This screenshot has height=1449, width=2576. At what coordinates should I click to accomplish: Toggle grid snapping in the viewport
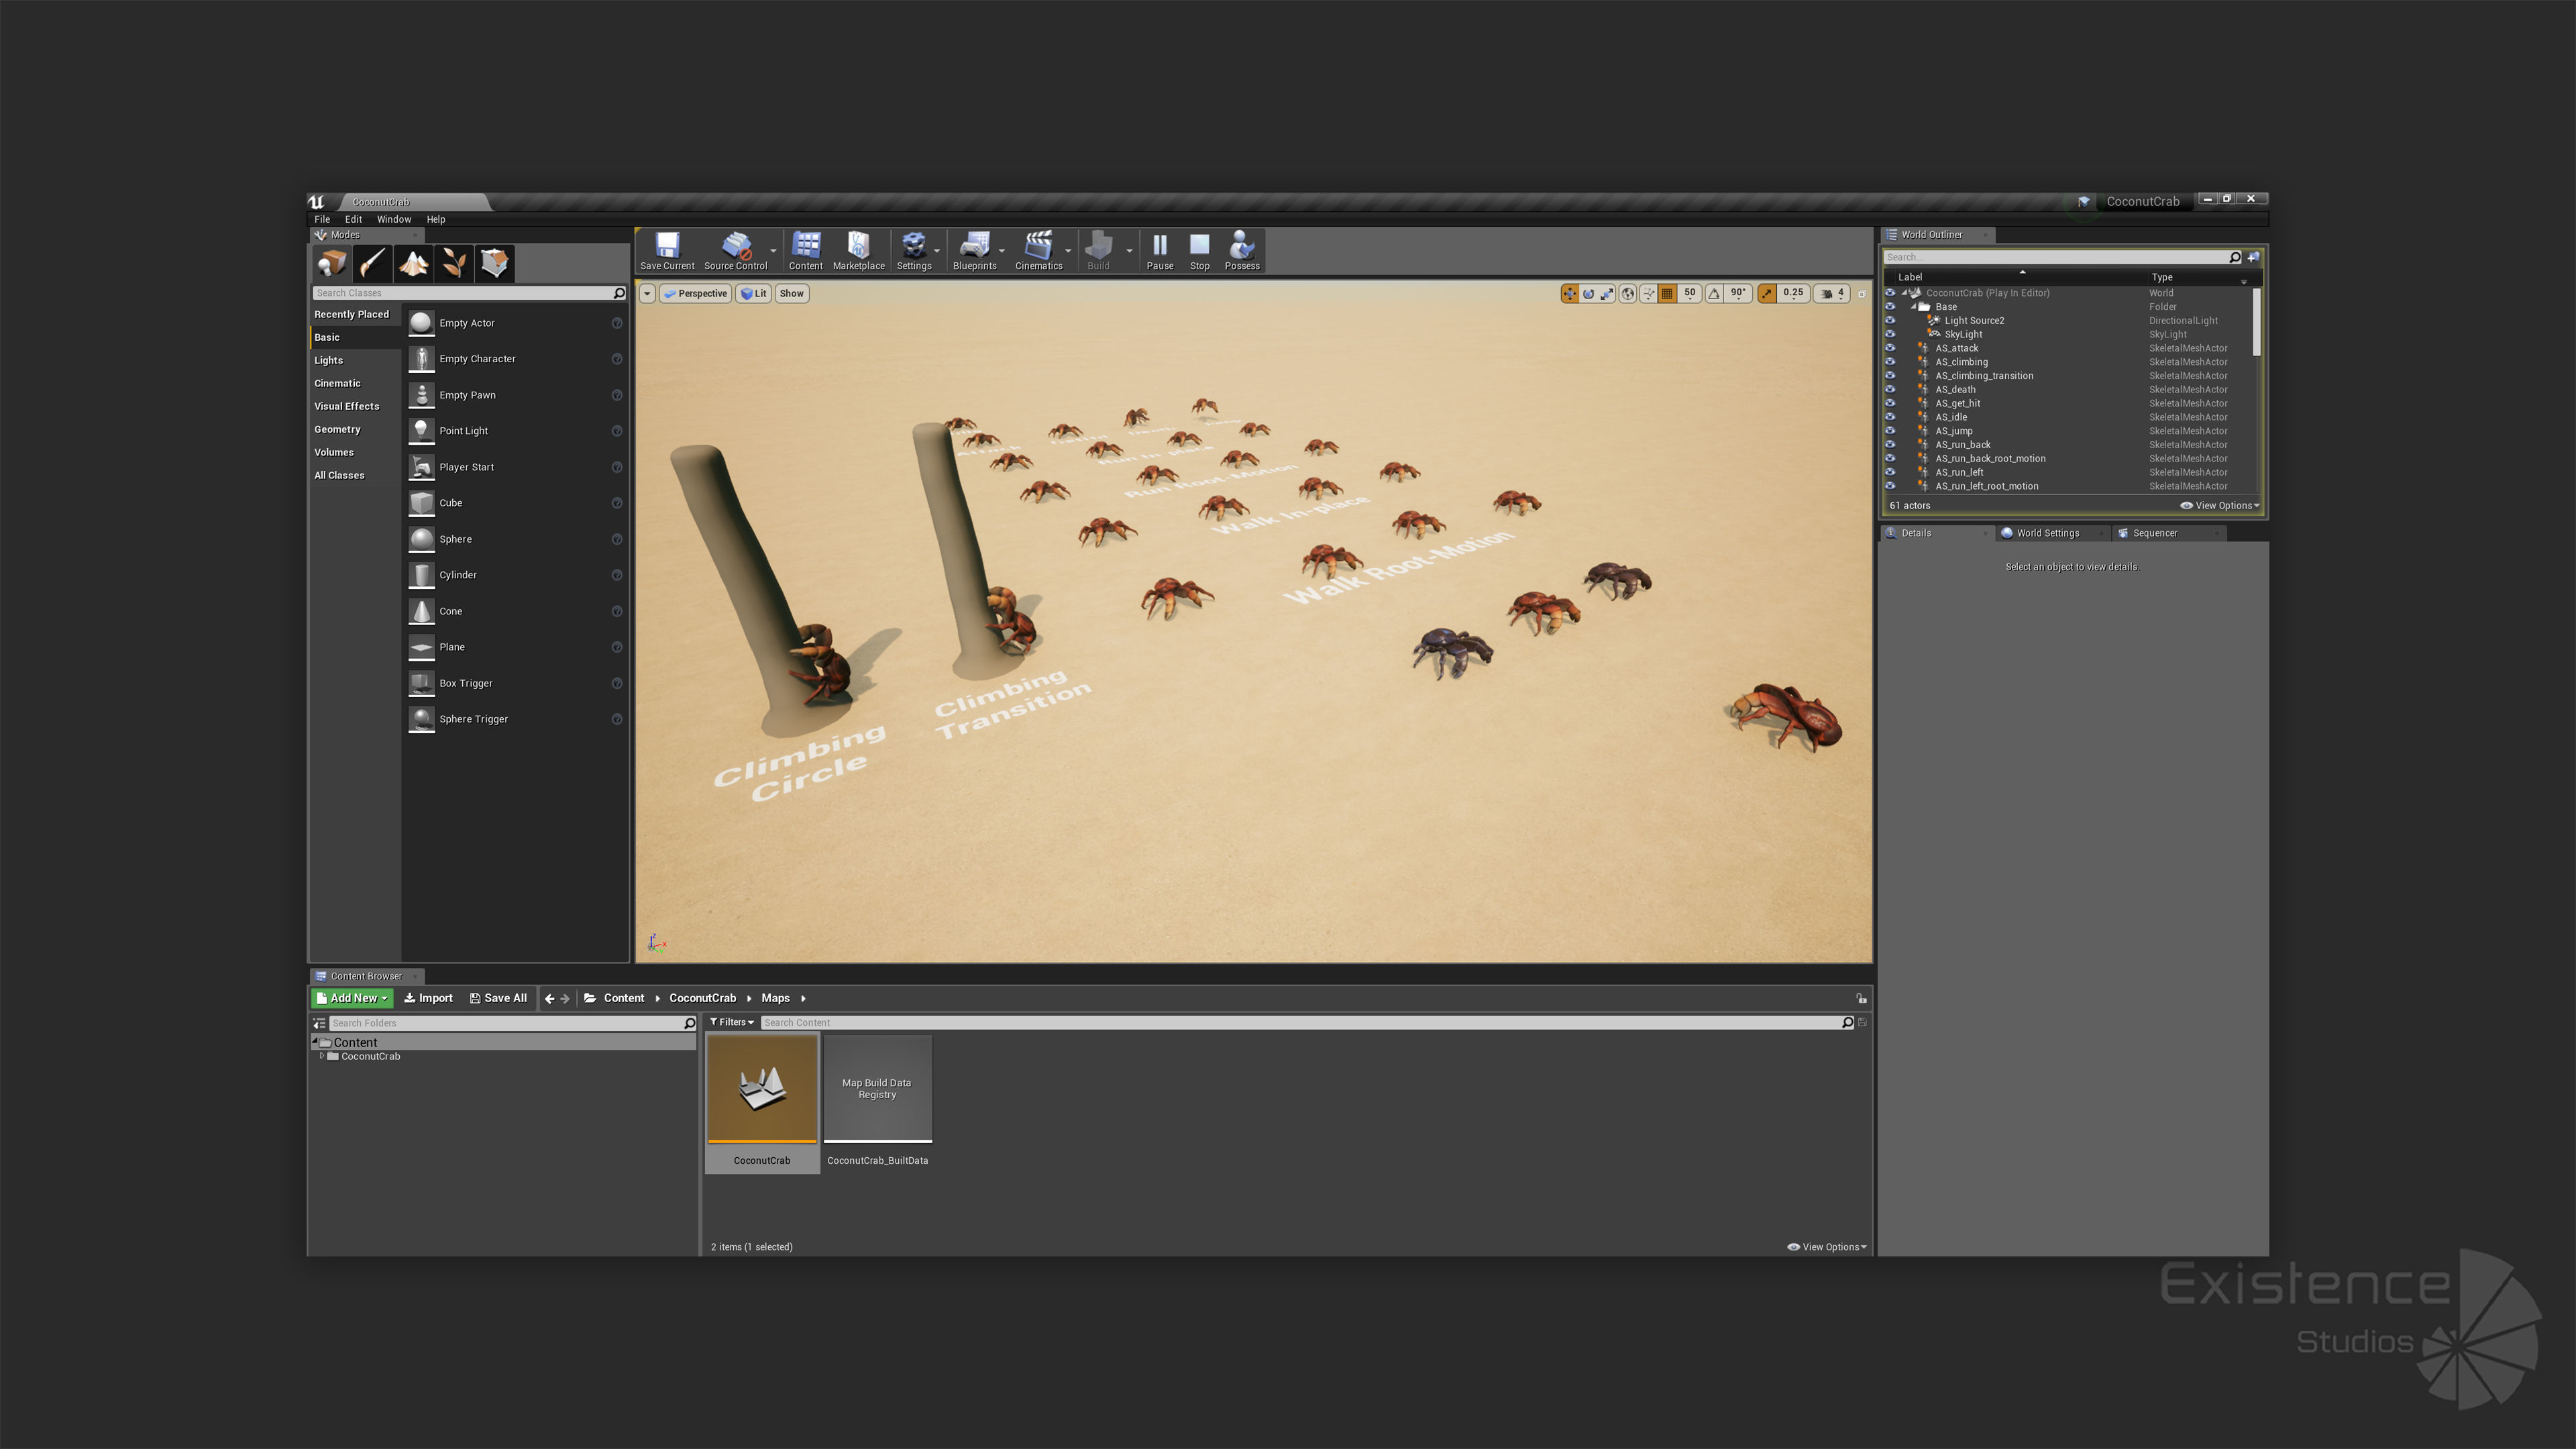pos(1667,294)
